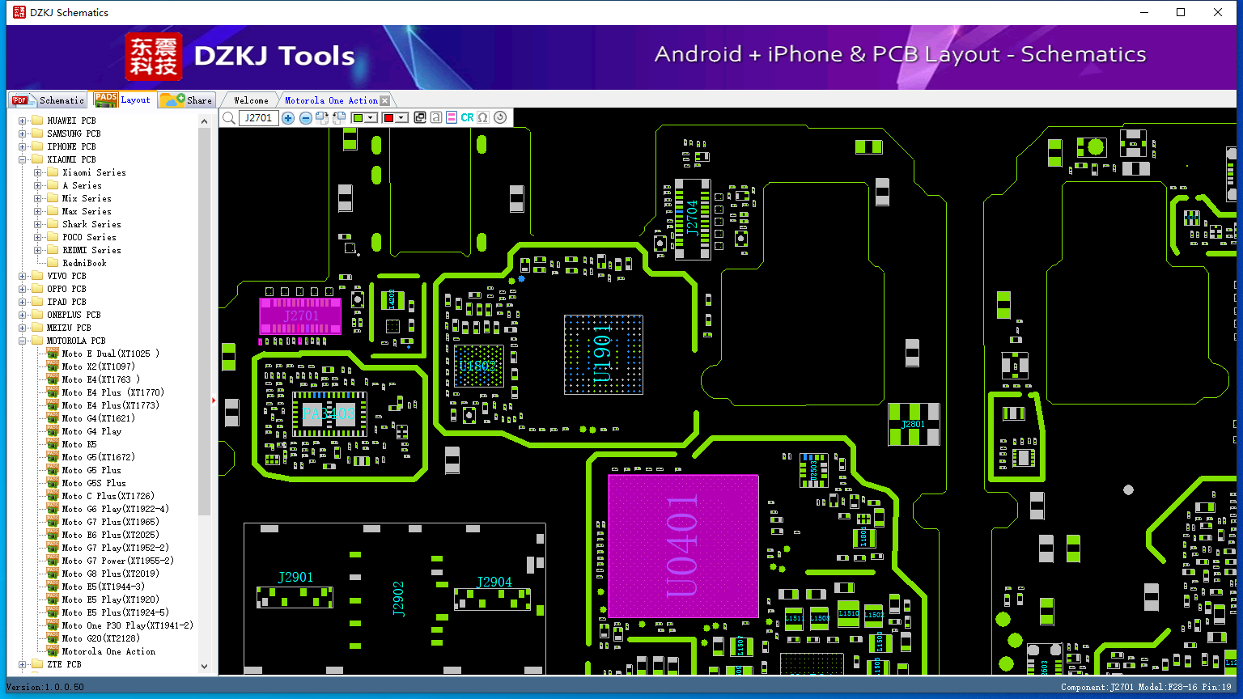Image resolution: width=1243 pixels, height=699 pixels.
Task: Select the Motorola One Action document tab
Action: coord(331,100)
